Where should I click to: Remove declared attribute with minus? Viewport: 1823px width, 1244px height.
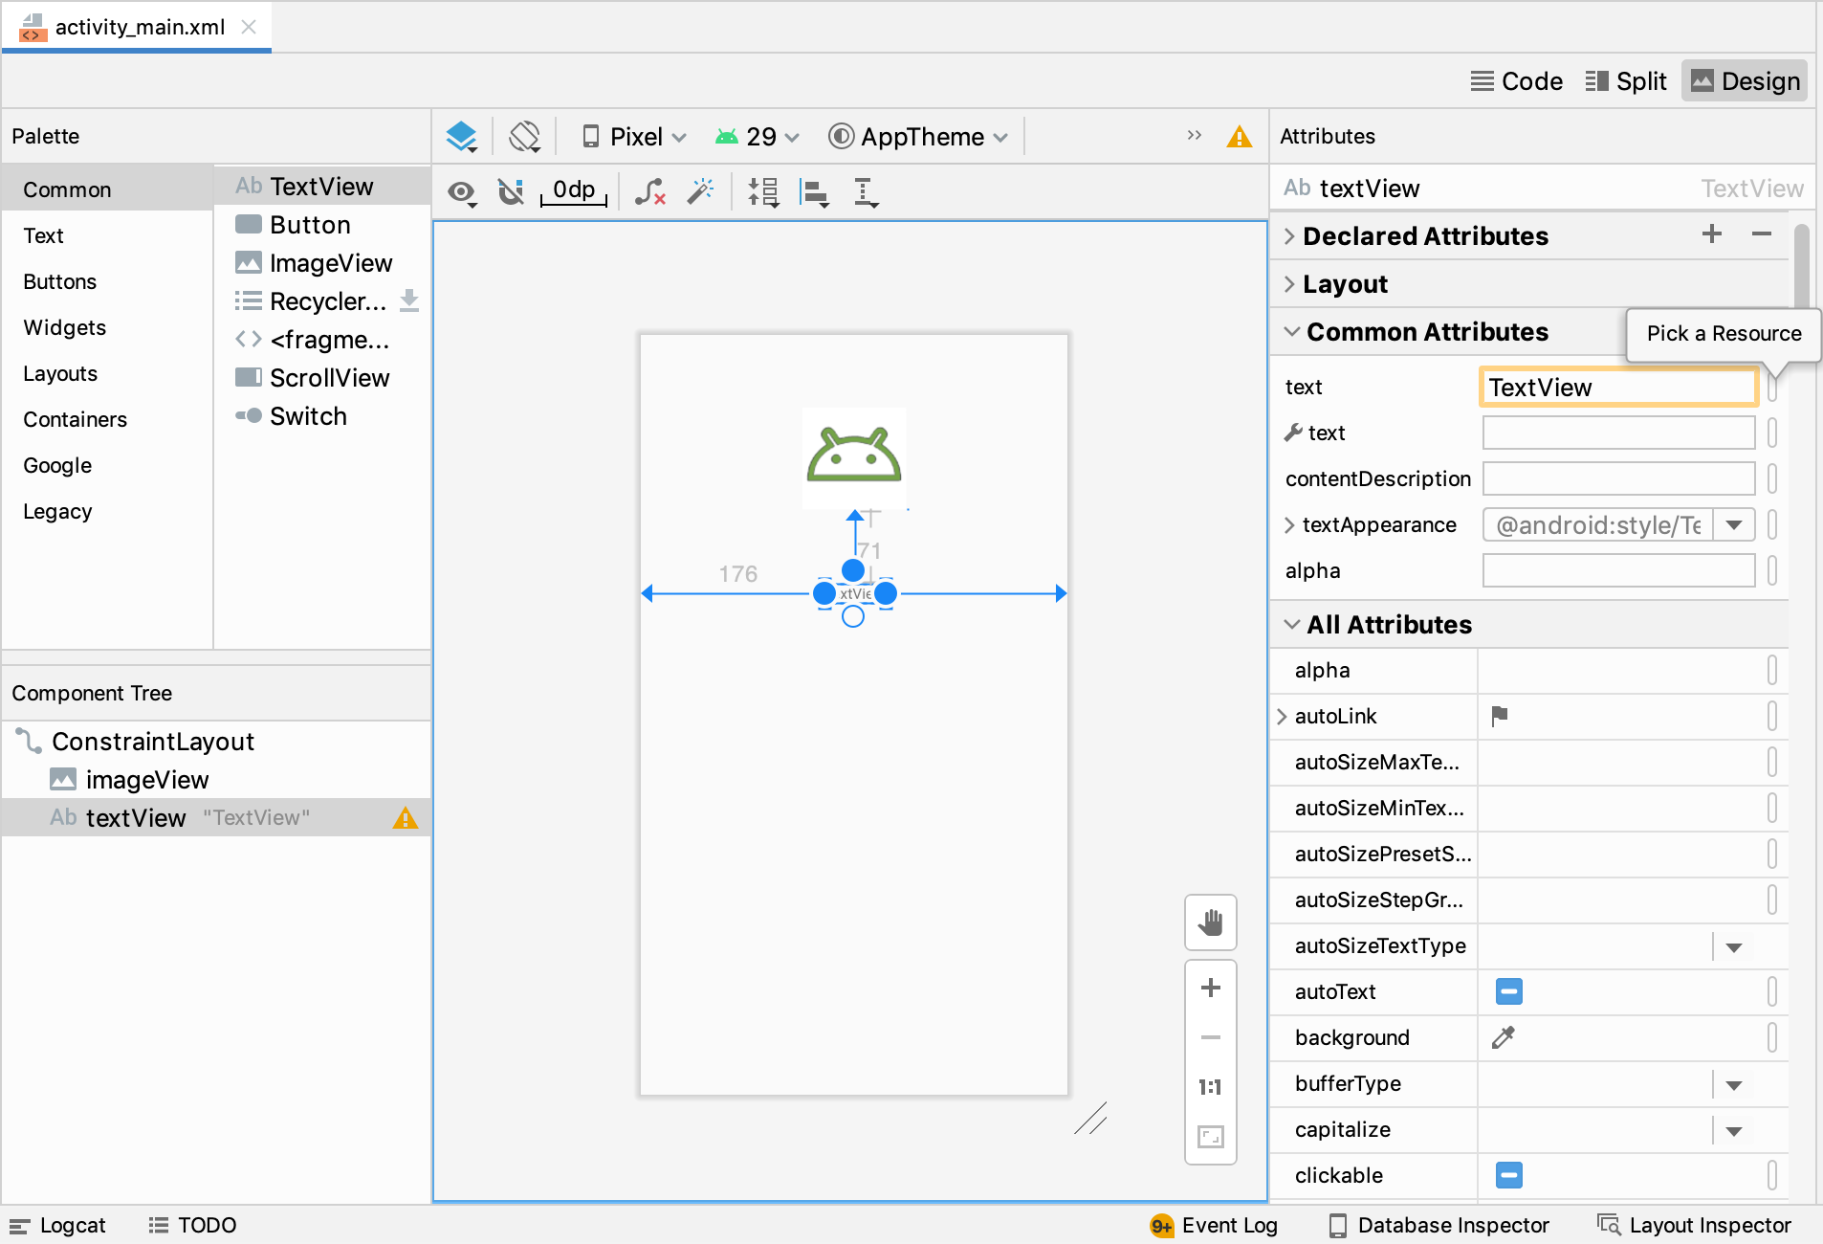[1762, 233]
